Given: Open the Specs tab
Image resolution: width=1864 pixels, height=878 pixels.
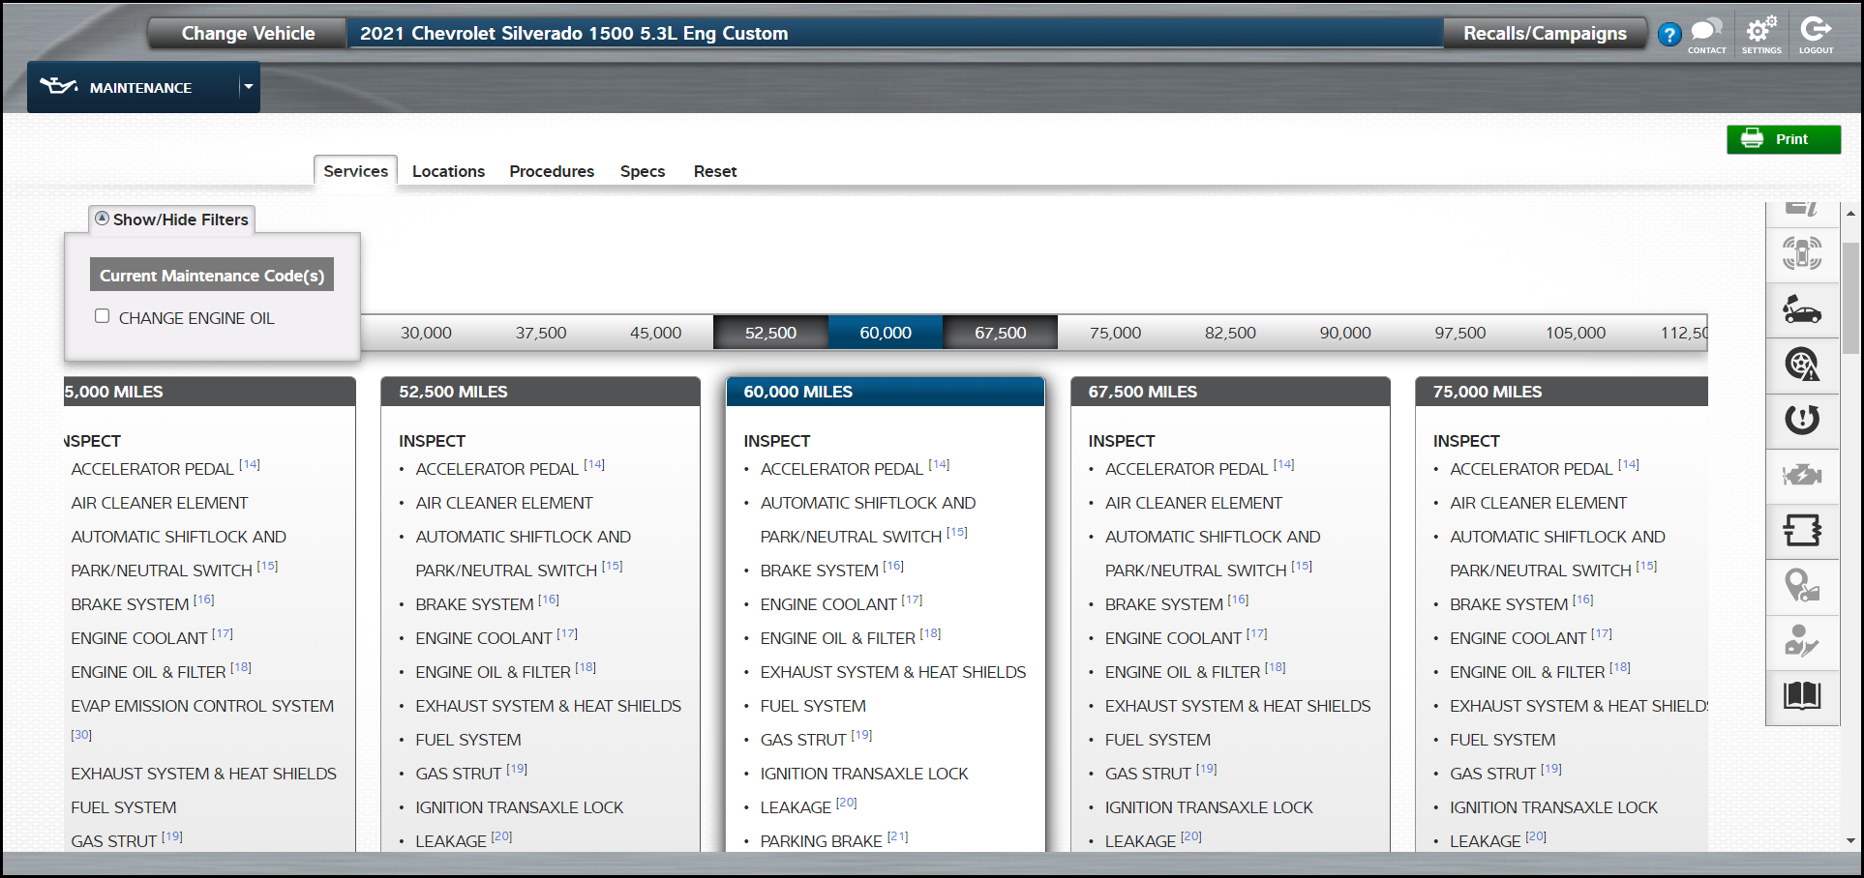Looking at the screenshot, I should tap(642, 171).
